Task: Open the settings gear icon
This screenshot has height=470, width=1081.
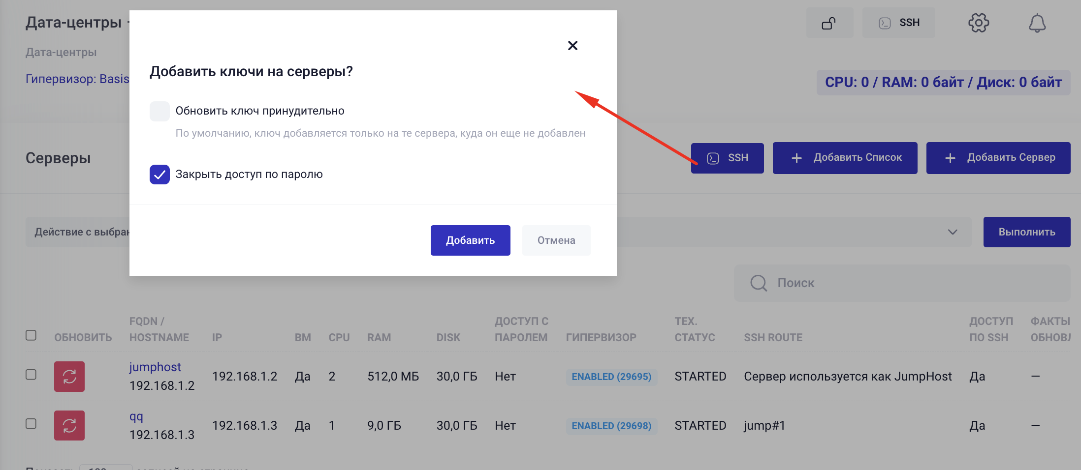Action: pyautogui.click(x=979, y=22)
